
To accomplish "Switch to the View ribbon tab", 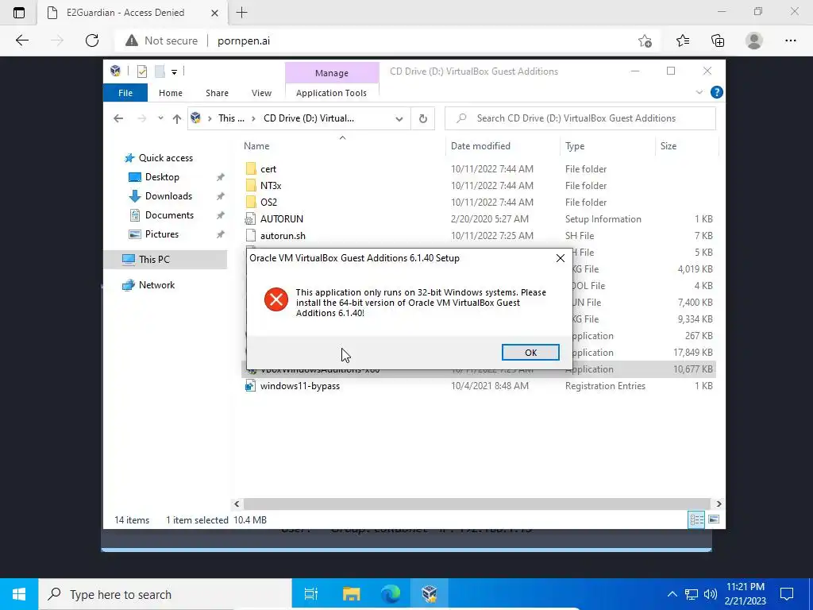I will (x=261, y=93).
